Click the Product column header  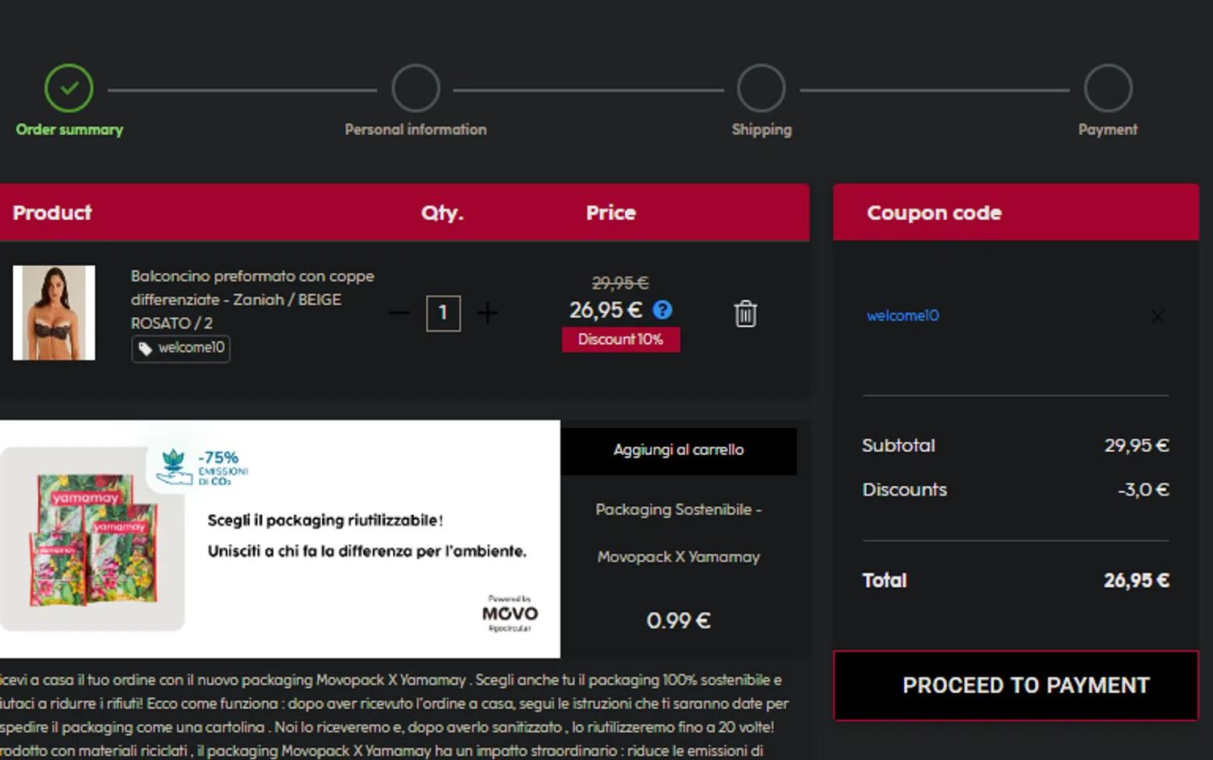point(52,213)
